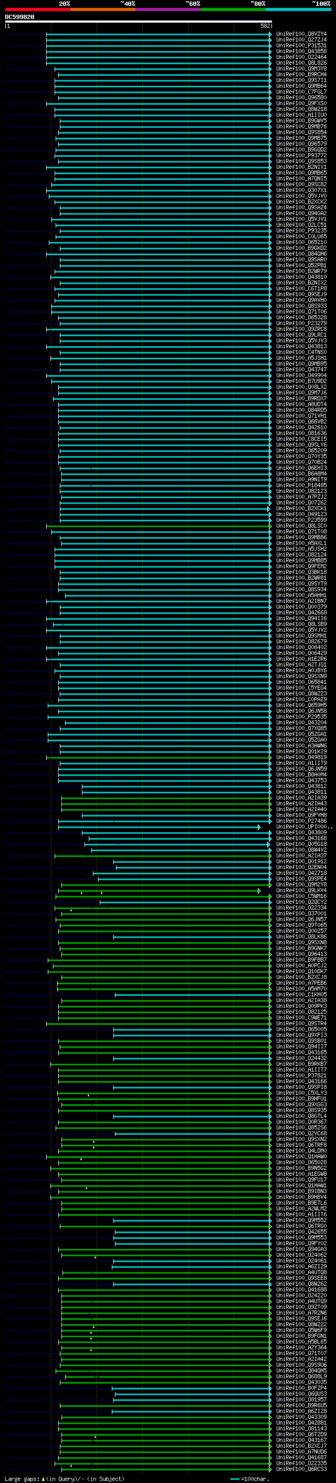The width and height of the screenshot is (336, 1483).
Task: Click the green alignment bar for UniRef100_Q9LKV4
Action: click(x=160, y=891)
